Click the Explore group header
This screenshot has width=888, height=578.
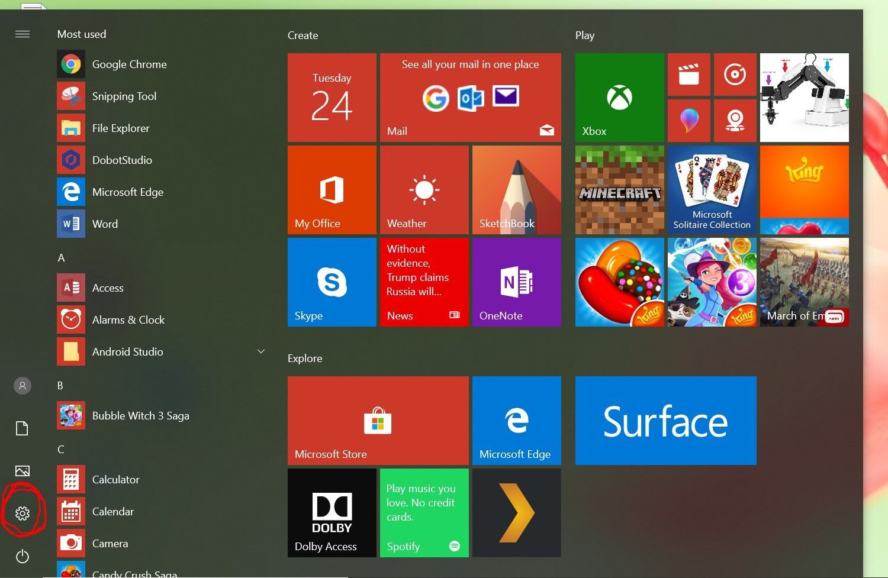305,359
